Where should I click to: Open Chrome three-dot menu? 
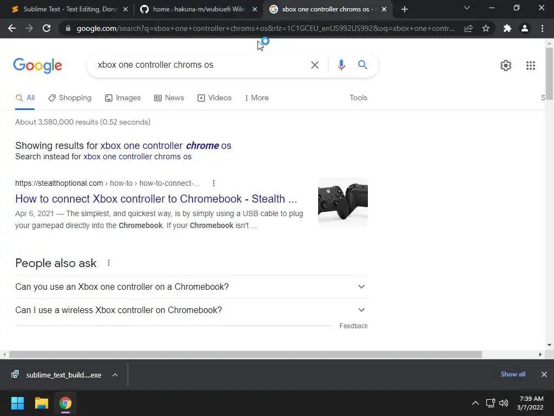point(542,28)
